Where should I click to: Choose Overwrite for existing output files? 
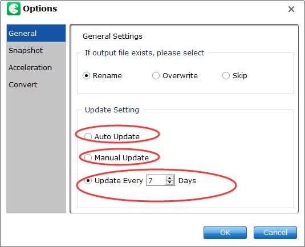(x=156, y=75)
